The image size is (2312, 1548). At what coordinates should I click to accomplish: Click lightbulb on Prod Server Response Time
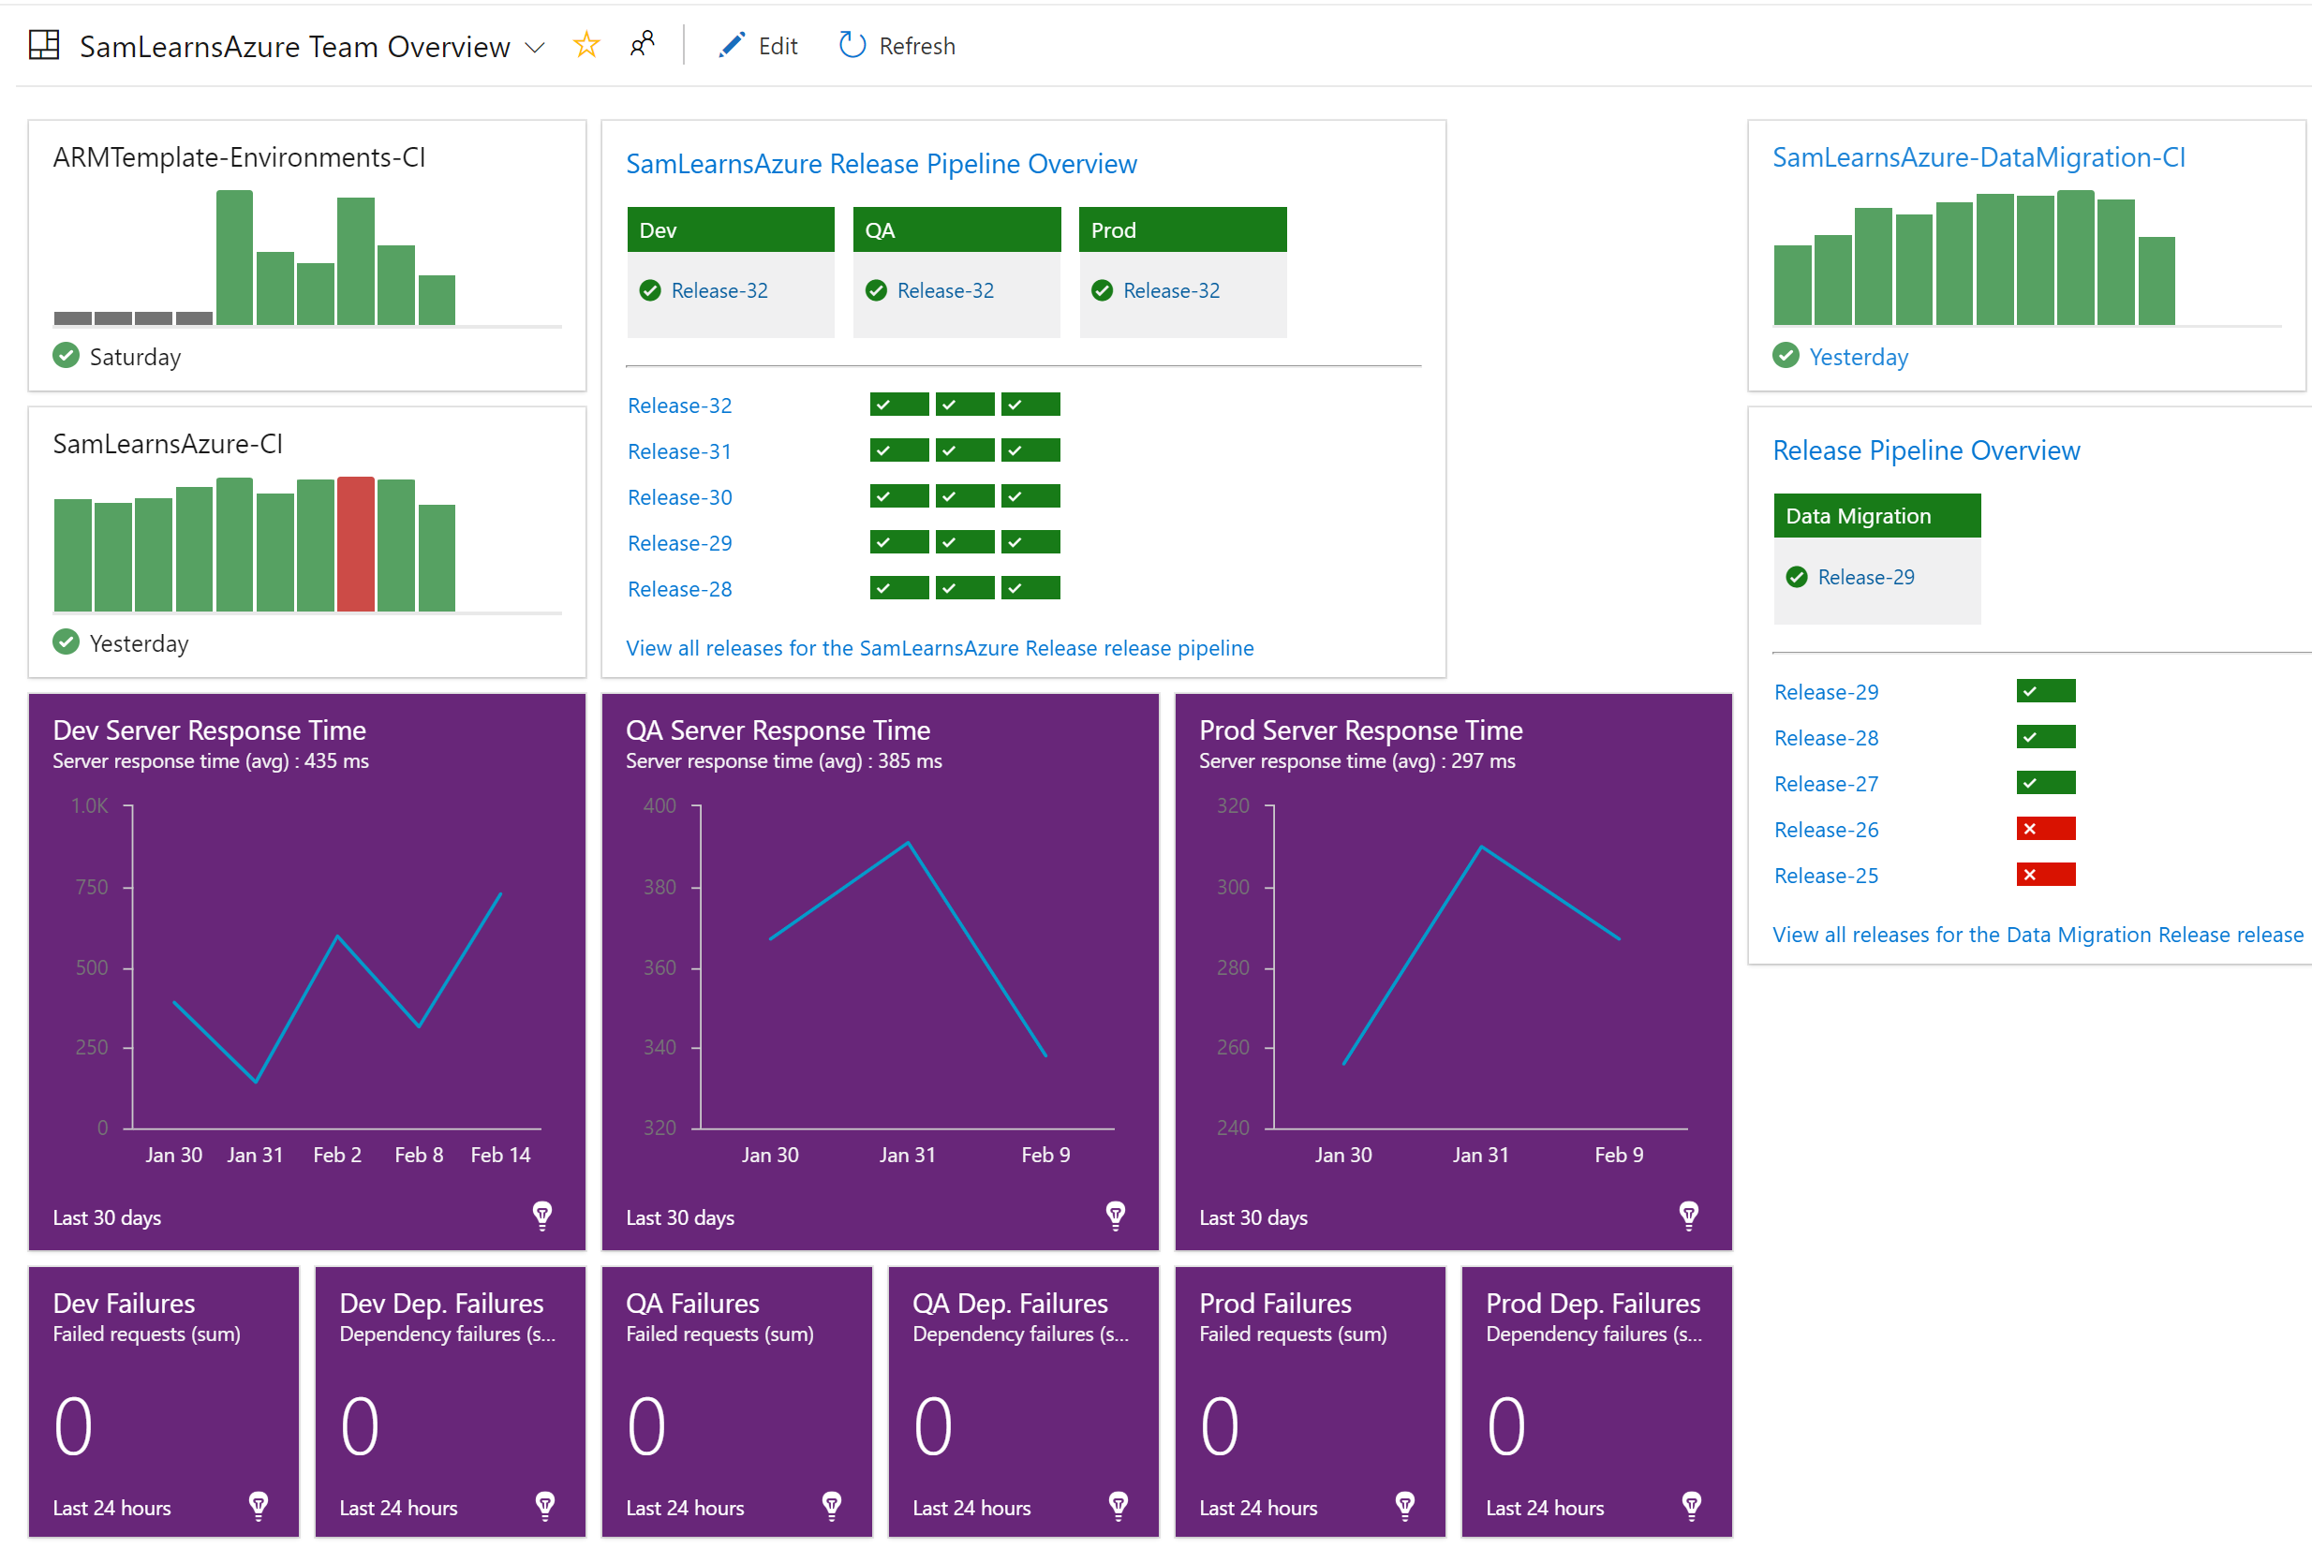click(x=1689, y=1215)
